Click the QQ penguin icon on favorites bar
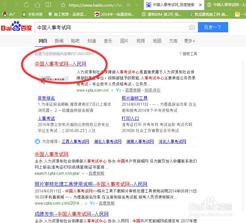 [x=4, y=14]
